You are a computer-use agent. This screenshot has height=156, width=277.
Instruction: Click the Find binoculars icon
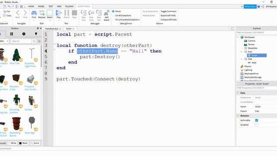[34, 13]
